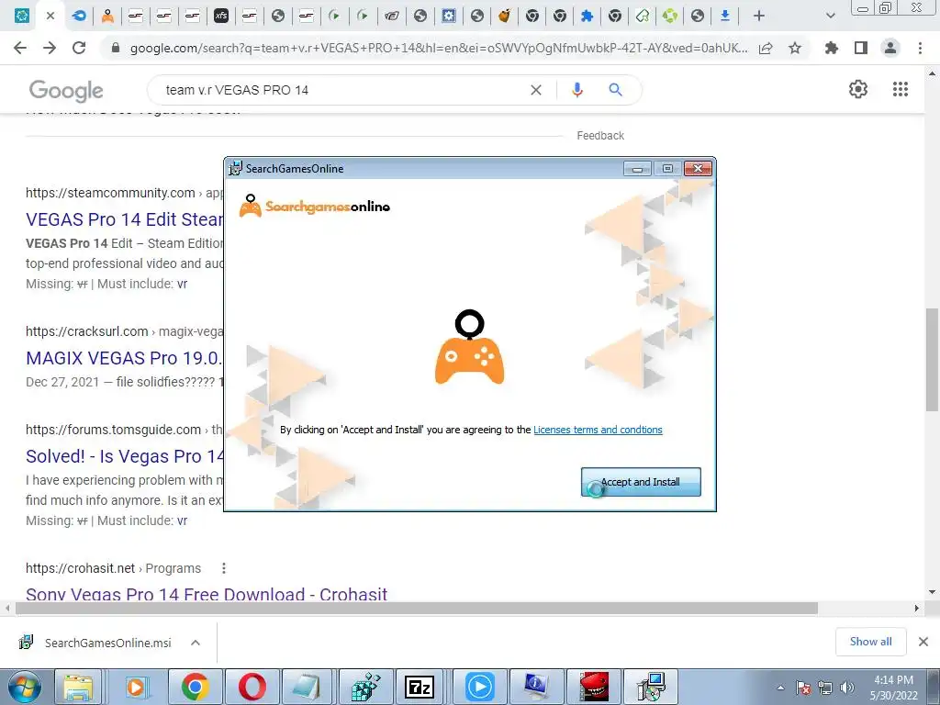Launch the media player taskbar icon

point(136,687)
